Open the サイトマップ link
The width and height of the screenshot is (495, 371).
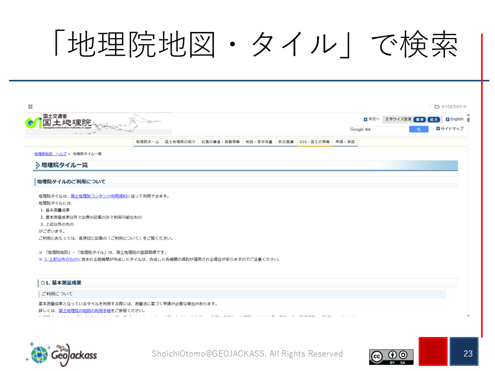450,129
